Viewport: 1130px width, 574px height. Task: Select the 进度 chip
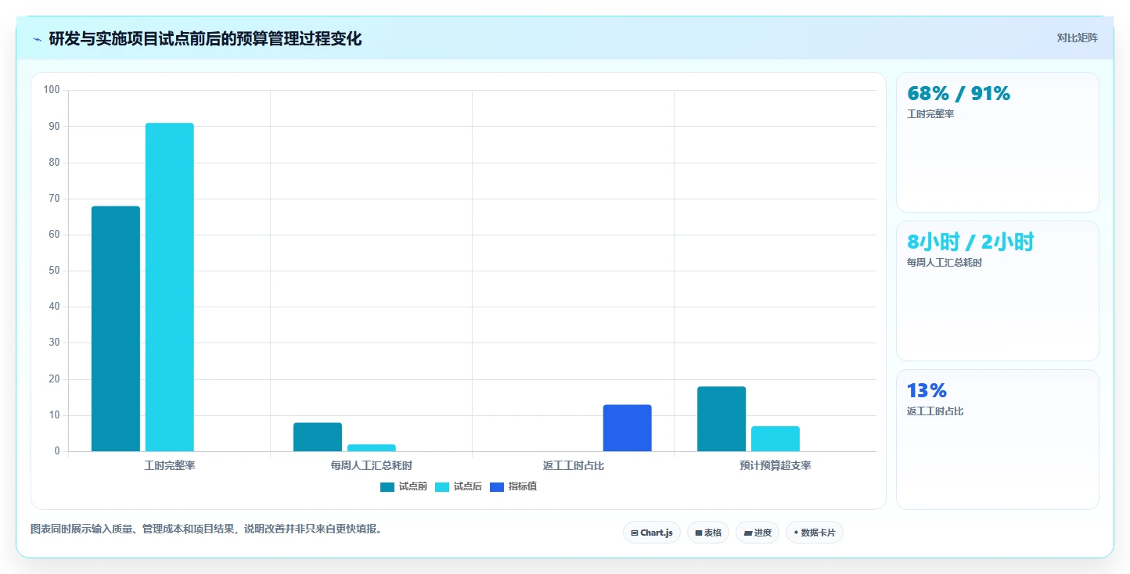[758, 533]
